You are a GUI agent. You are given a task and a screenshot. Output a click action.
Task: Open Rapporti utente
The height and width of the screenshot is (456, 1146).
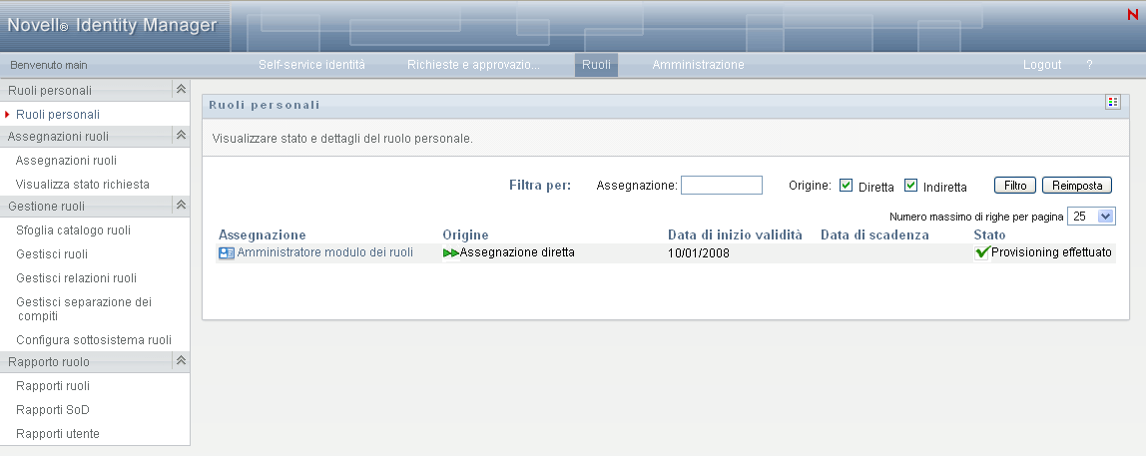coord(58,434)
